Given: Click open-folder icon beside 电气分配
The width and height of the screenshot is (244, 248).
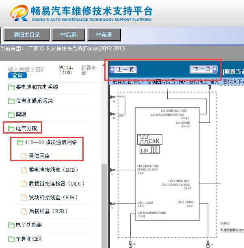Looking at the screenshot, I should [x=11, y=129].
